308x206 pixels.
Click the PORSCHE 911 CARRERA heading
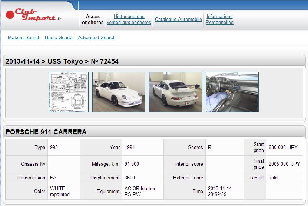click(x=46, y=132)
